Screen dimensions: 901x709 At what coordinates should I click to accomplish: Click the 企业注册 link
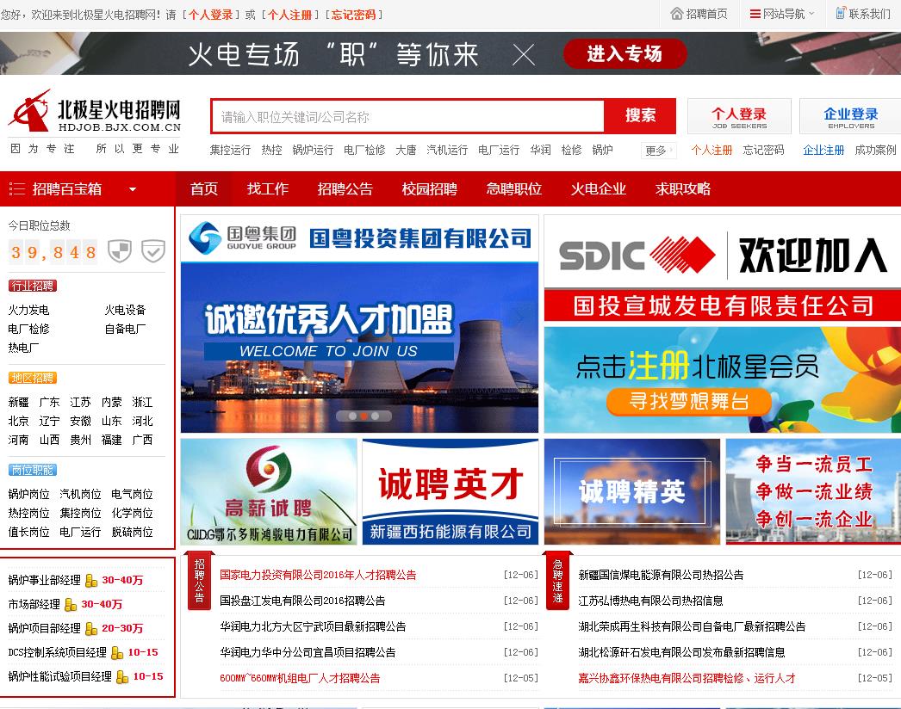pyautogui.click(x=823, y=150)
